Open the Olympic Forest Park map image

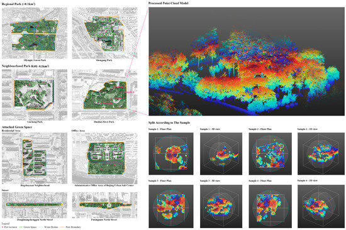(x=35, y=33)
